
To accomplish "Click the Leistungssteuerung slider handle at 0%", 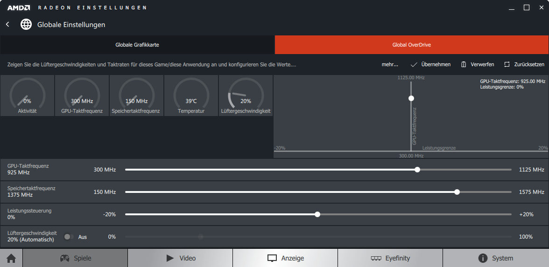I will click(317, 214).
